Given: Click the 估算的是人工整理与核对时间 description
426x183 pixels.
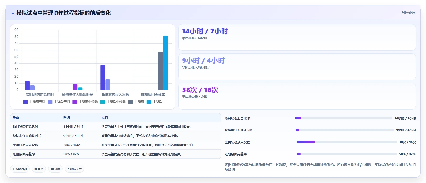Looking at the screenshot, I should click(x=147, y=127).
